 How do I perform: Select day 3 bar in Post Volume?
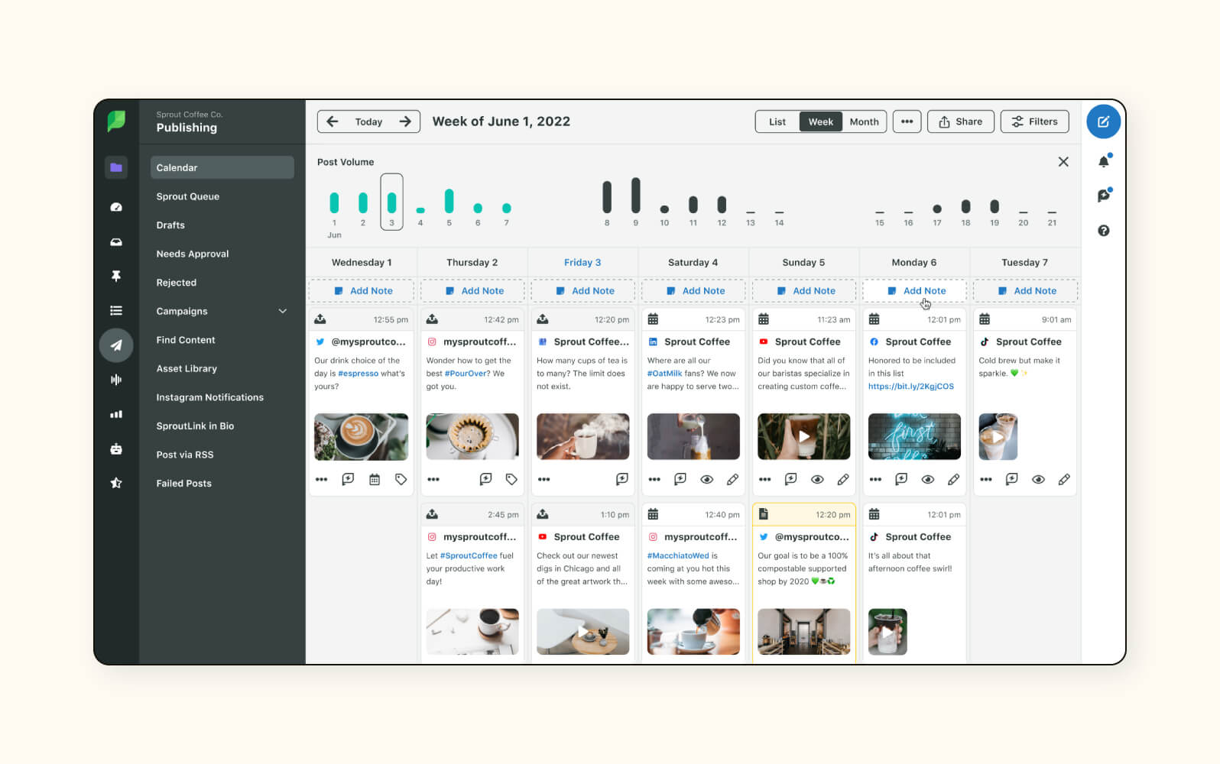pyautogui.click(x=391, y=202)
